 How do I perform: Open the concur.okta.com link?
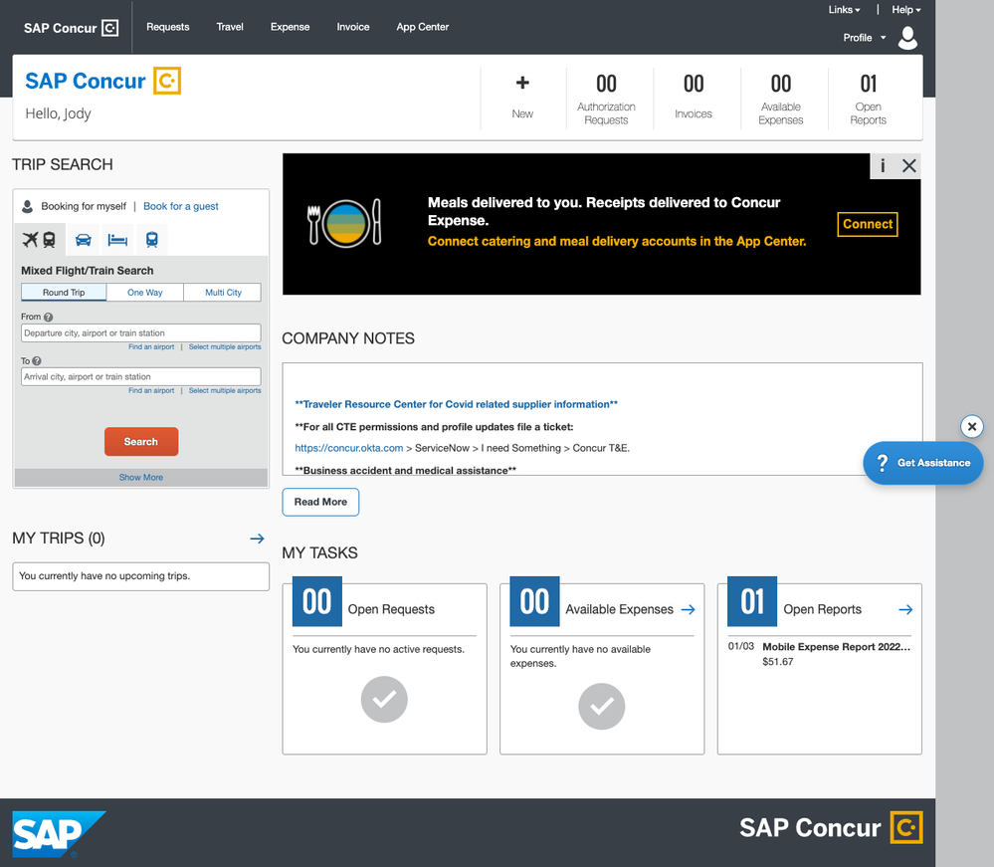[348, 448]
